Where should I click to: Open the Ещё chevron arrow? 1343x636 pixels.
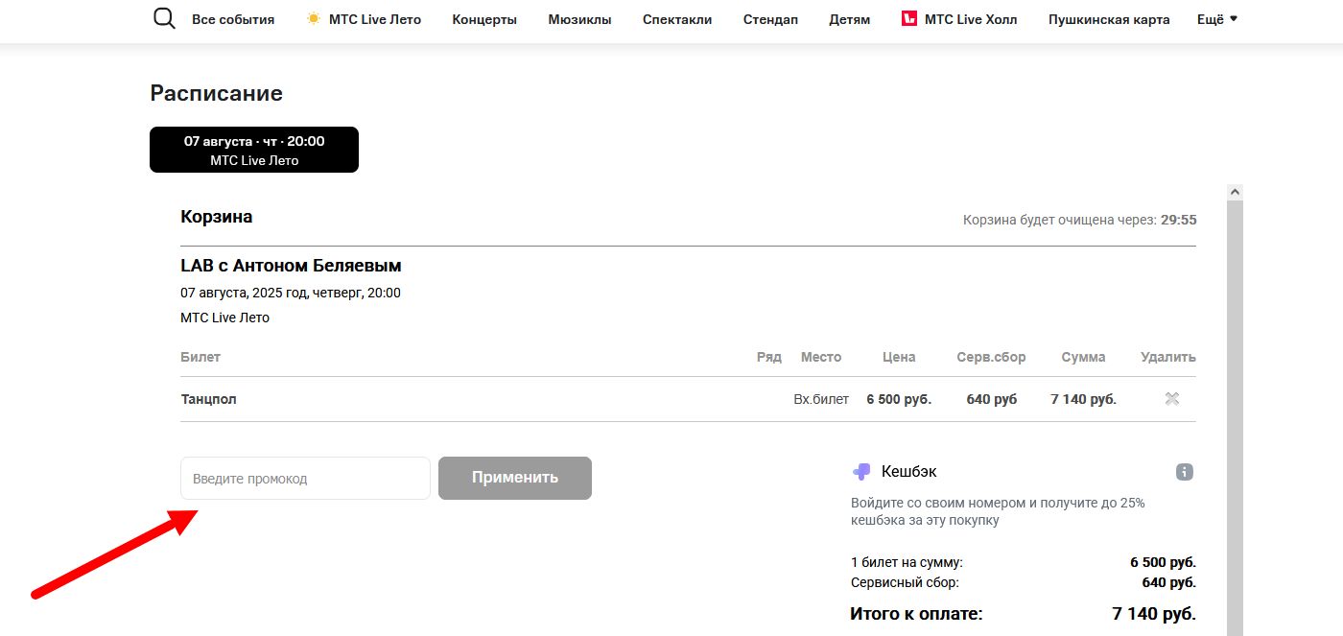pos(1233,17)
